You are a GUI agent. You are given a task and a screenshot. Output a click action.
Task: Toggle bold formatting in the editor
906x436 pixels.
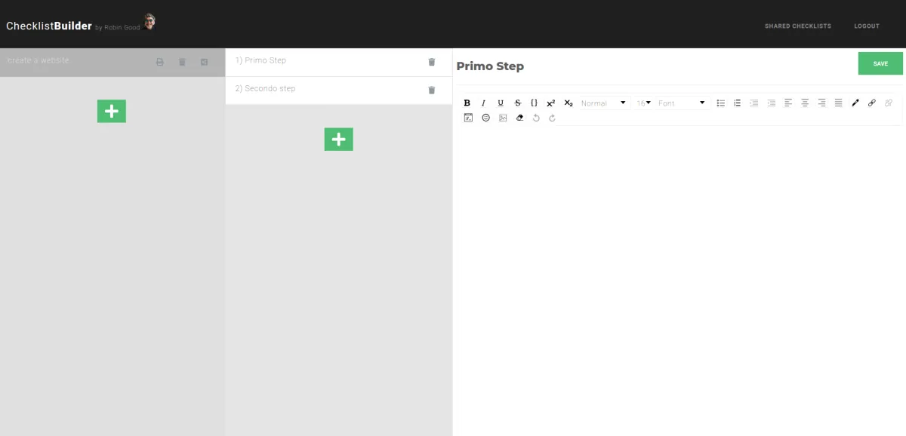tap(467, 103)
